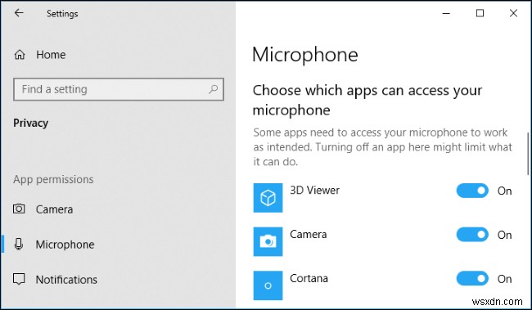Open Home via the house icon
Image resolution: width=532 pixels, height=310 pixels.
coord(20,55)
